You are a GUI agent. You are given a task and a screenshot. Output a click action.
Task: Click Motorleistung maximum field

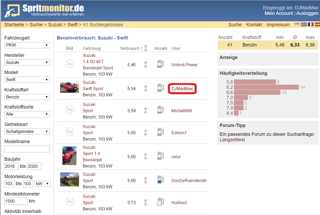28,184
